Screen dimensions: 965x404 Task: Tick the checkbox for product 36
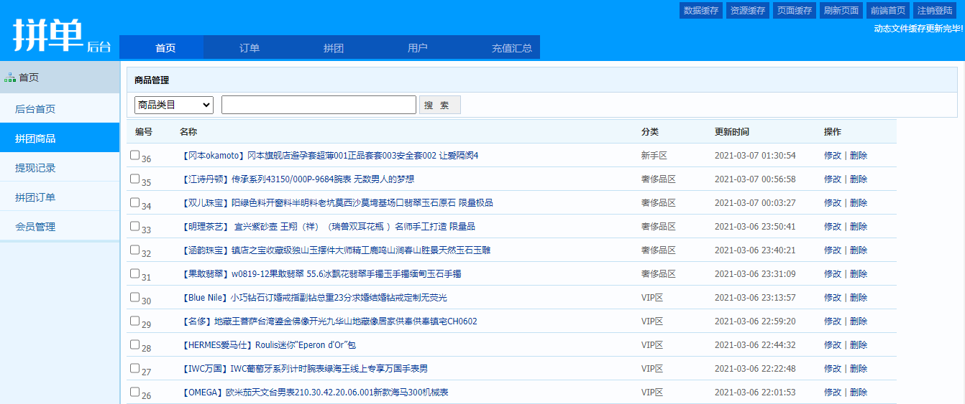point(134,155)
